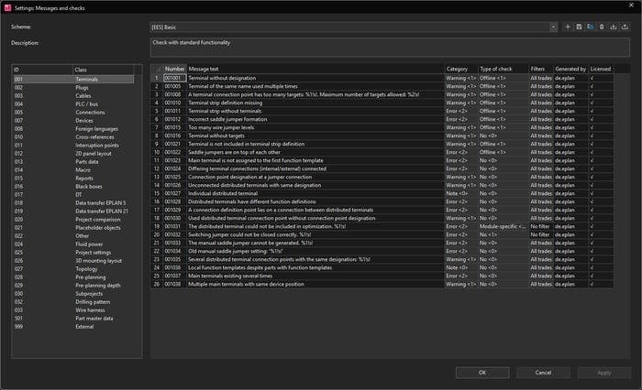
Task: Close the settings dialog with X
Action: pyautogui.click(x=631, y=5)
